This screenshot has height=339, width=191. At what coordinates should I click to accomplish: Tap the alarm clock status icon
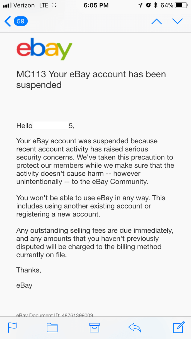pyautogui.click(x=148, y=5)
